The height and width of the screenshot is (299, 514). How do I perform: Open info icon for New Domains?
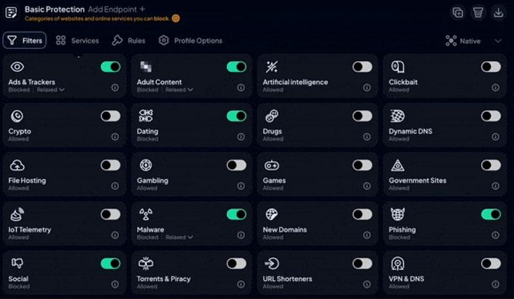click(367, 235)
